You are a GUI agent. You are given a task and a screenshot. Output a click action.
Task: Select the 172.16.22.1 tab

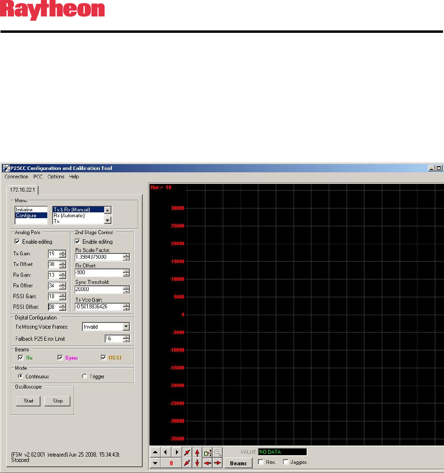tap(22, 190)
